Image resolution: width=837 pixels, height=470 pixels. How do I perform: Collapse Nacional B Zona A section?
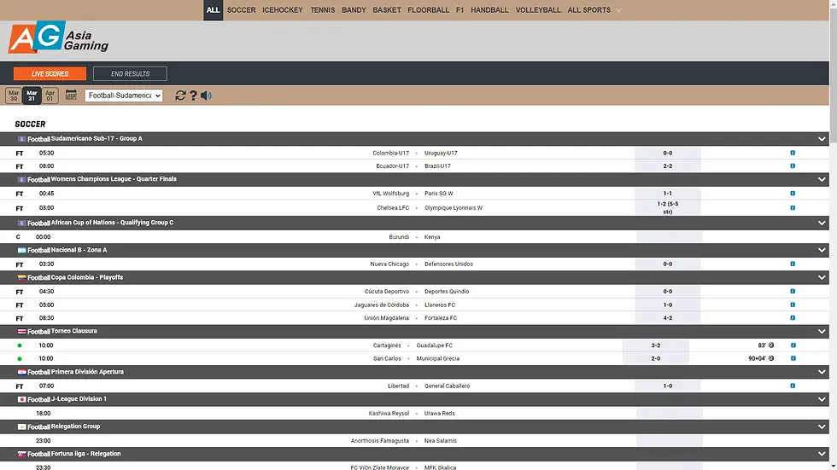[822, 251]
